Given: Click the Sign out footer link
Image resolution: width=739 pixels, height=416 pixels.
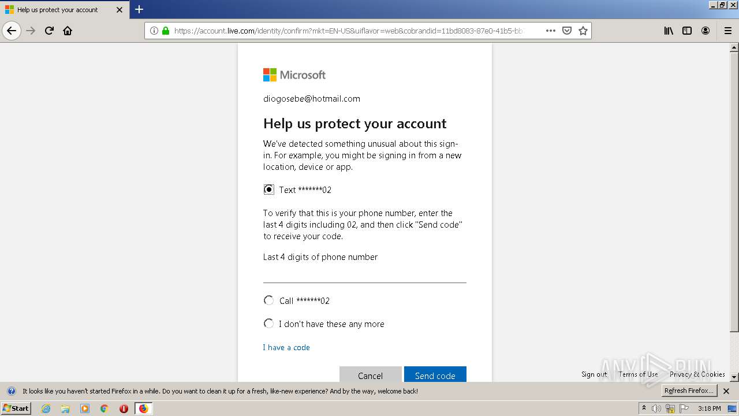Looking at the screenshot, I should (x=594, y=374).
